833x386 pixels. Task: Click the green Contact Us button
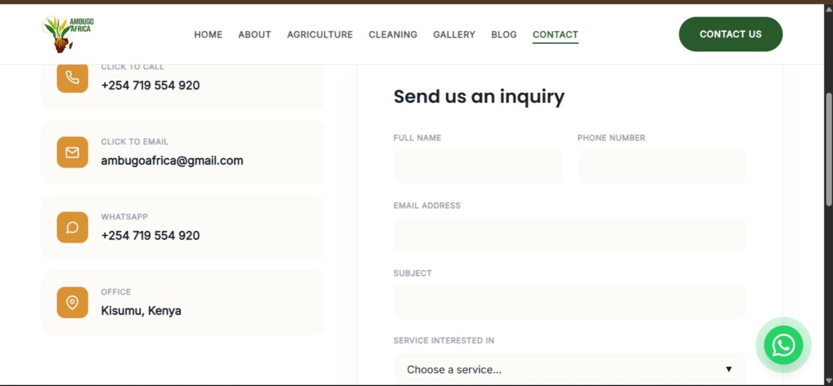pyautogui.click(x=730, y=34)
